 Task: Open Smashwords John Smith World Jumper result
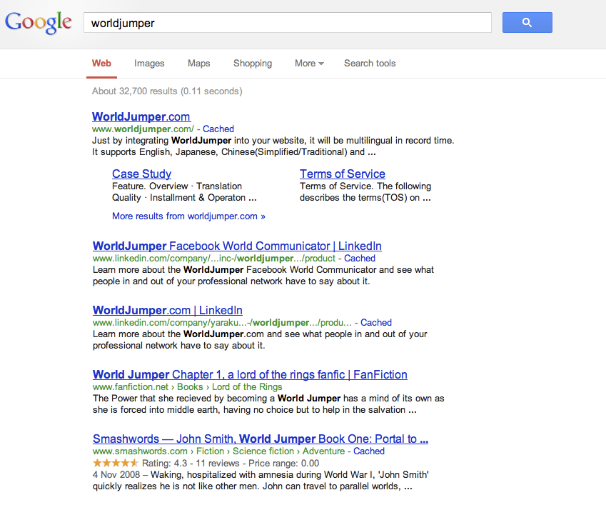tap(261, 439)
